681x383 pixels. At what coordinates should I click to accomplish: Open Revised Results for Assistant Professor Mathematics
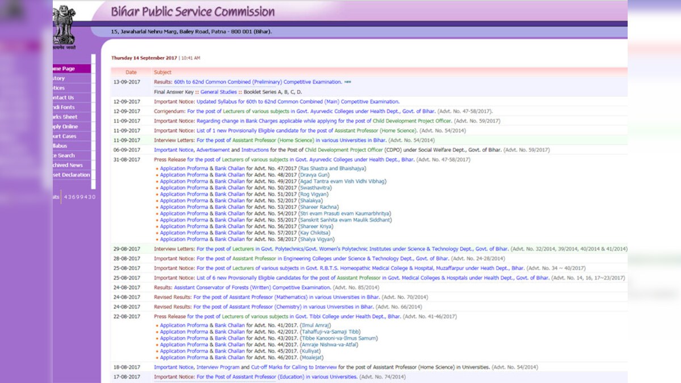pos(287,297)
